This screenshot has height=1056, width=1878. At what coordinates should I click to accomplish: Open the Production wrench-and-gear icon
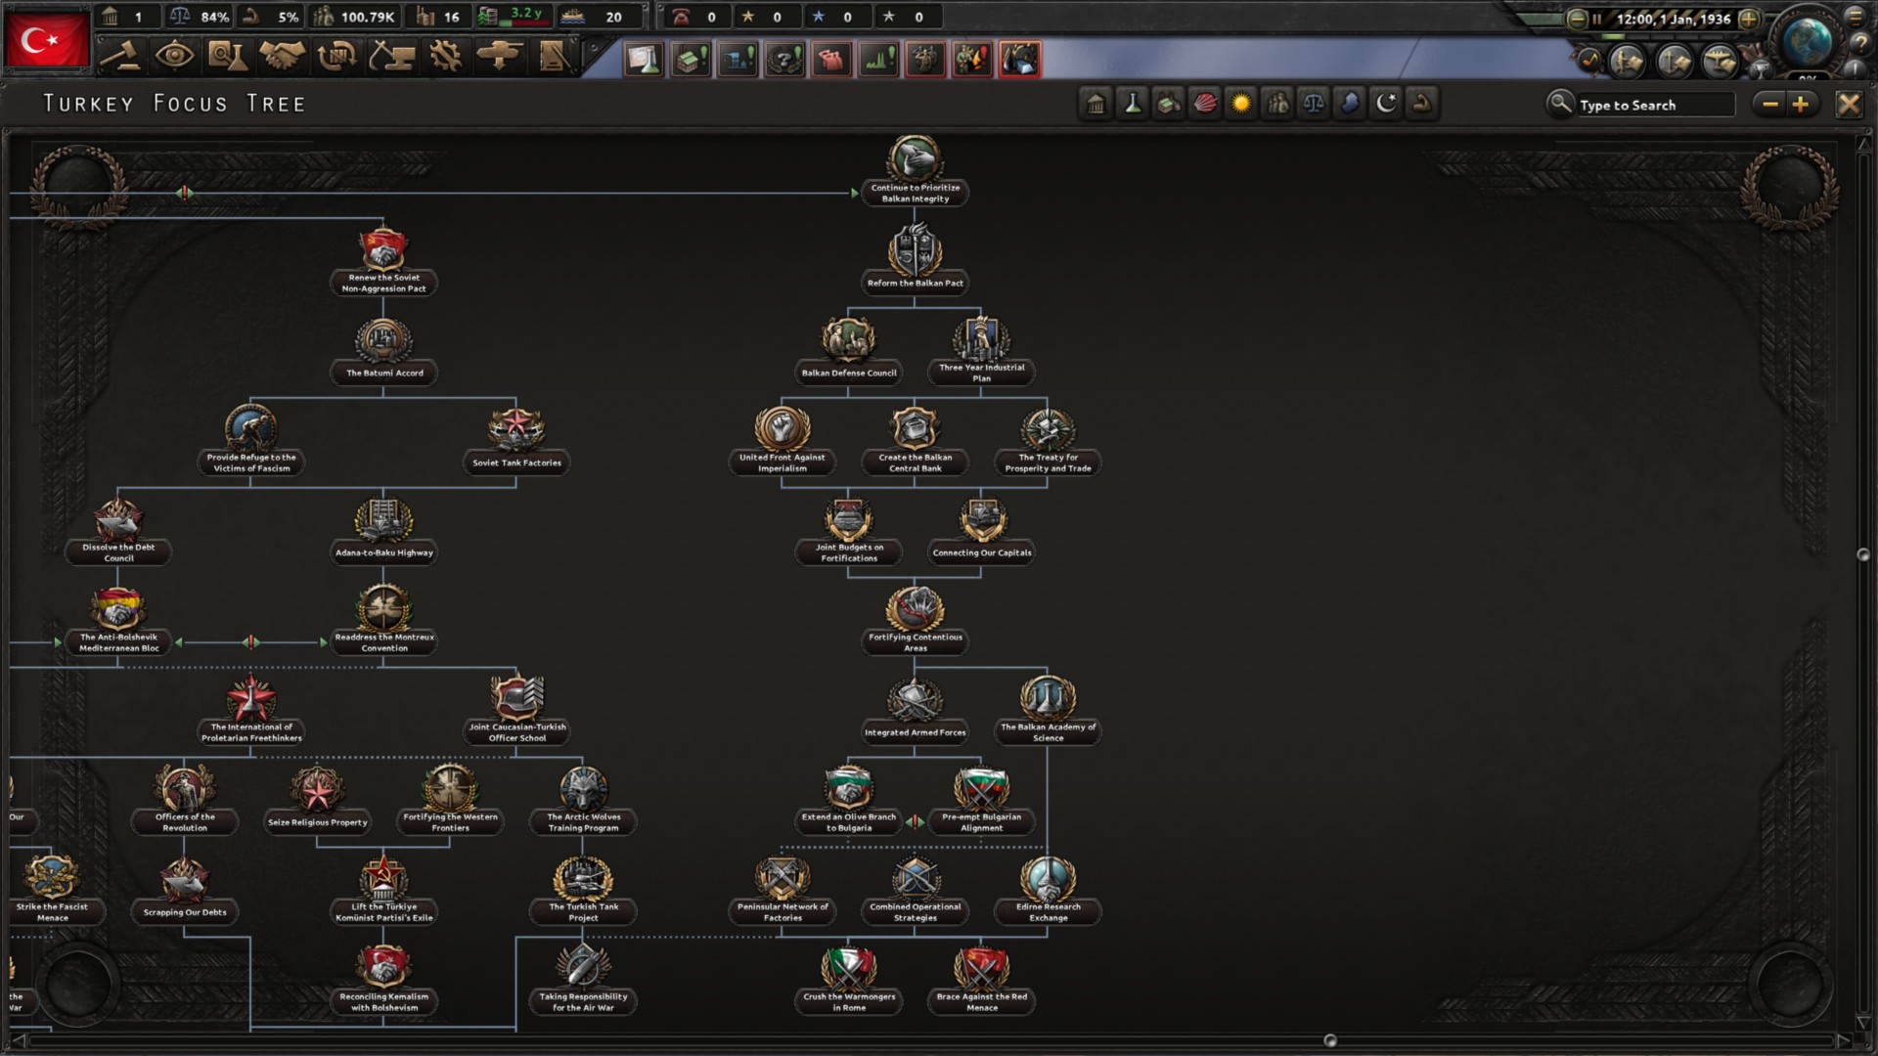point(445,57)
